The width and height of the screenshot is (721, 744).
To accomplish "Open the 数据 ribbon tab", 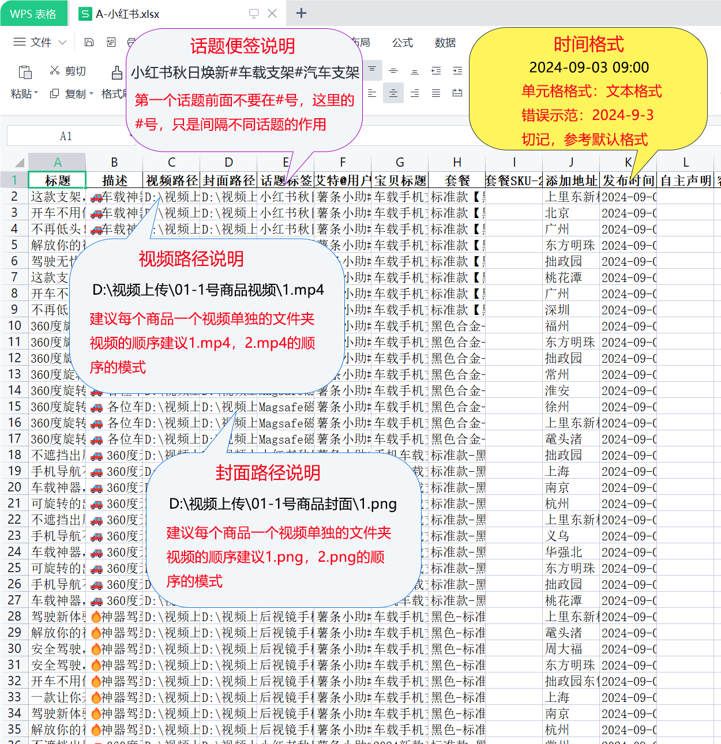I will [x=445, y=42].
